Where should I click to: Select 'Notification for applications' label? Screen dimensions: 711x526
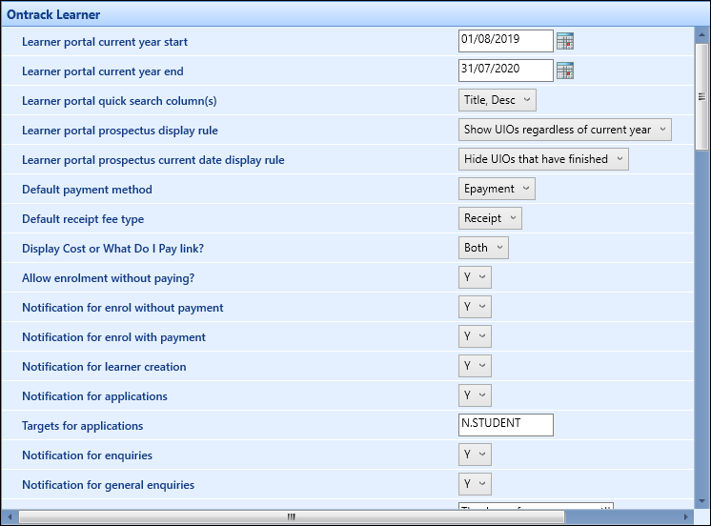94,396
